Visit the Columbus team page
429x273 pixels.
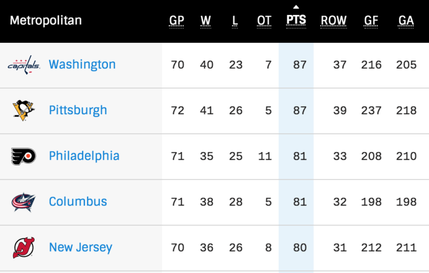tap(78, 202)
